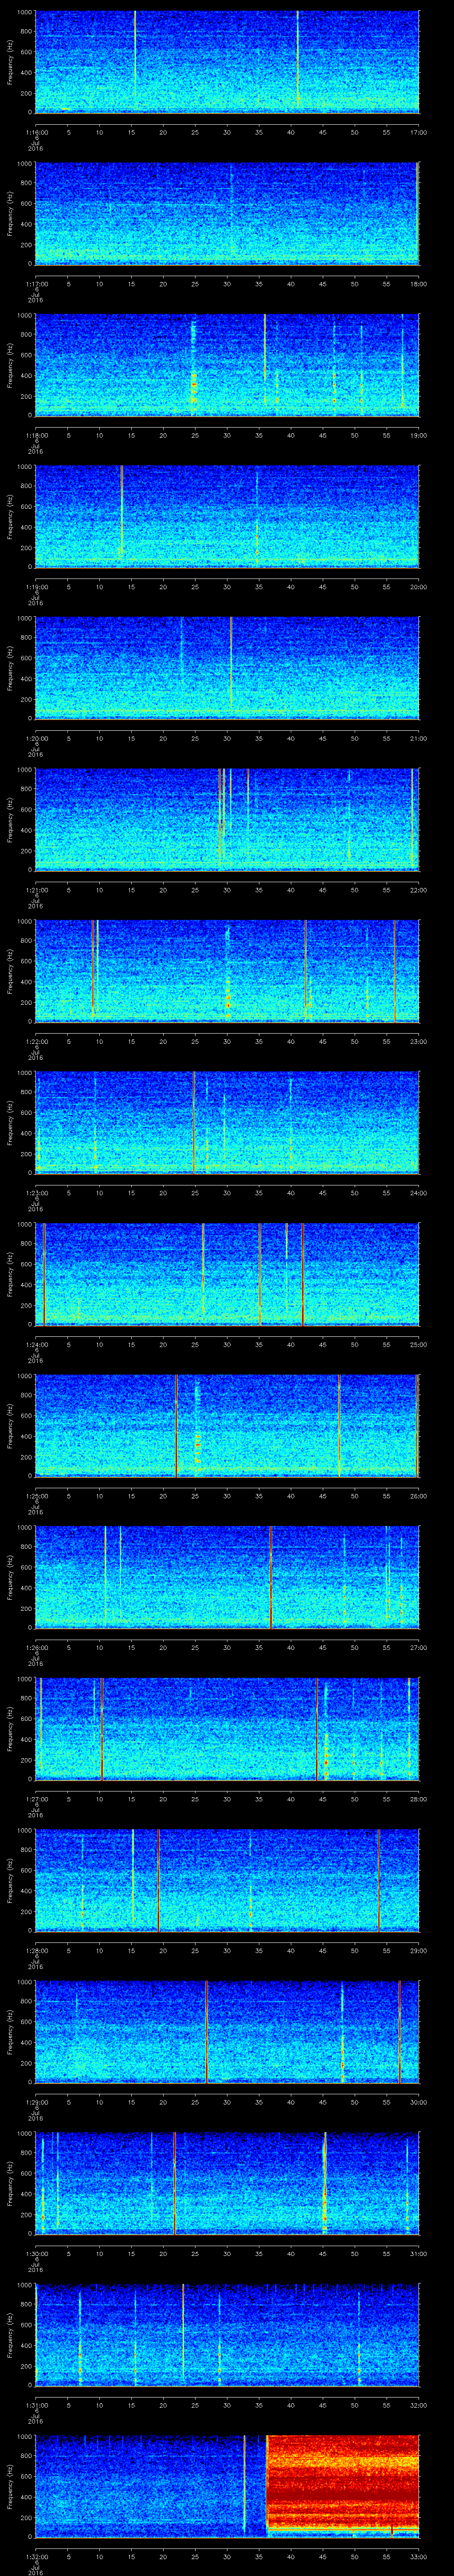The height and width of the screenshot is (2576, 454).
Task: Click the spectrogram panel starting at 1:28:00
Action: click(227, 1880)
